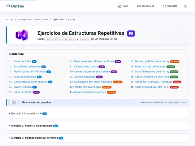Screen dimensions: 195x146
Task: Jump to Adivina el Número link
Action: pyautogui.click(x=85, y=77)
